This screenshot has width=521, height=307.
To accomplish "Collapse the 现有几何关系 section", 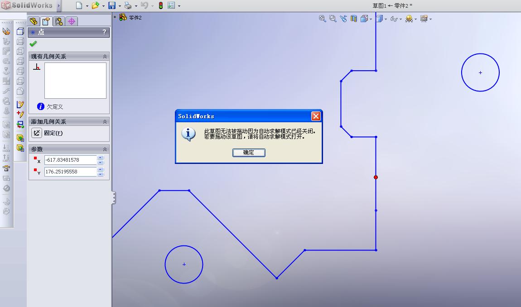I will [105, 57].
